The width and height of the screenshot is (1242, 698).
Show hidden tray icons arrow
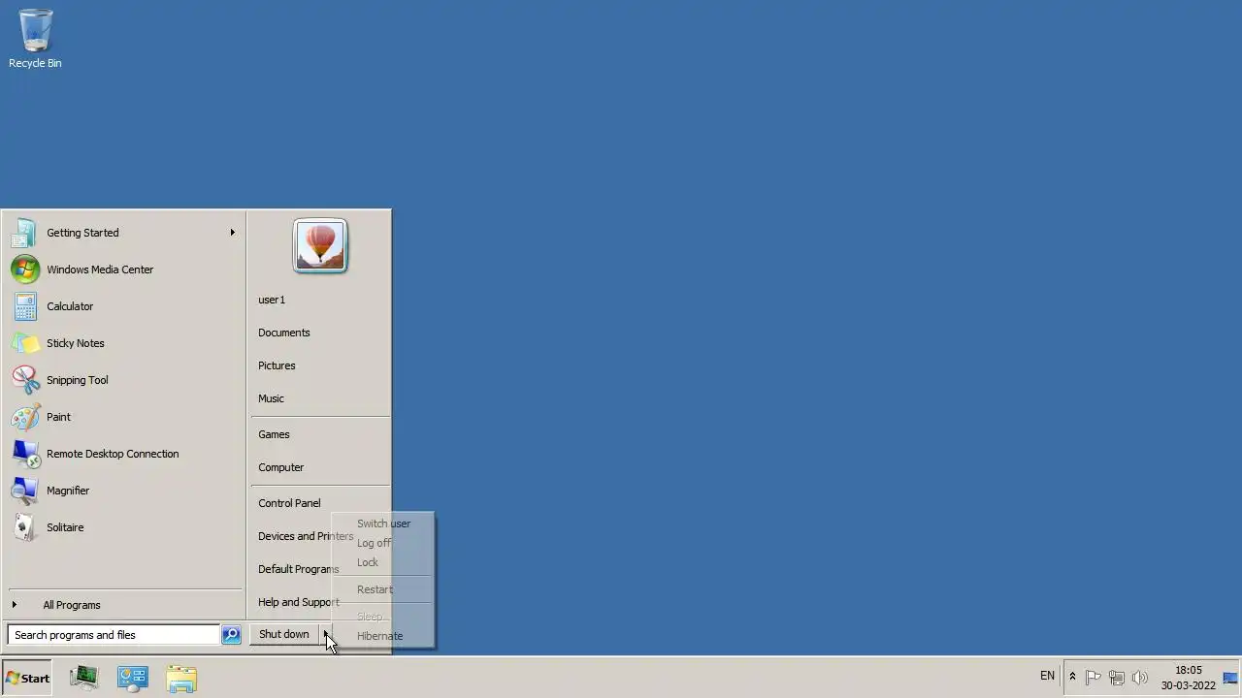point(1072,677)
